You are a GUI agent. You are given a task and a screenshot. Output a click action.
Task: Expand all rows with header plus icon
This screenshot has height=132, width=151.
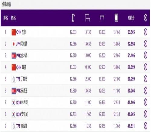pyautogui.click(x=146, y=18)
